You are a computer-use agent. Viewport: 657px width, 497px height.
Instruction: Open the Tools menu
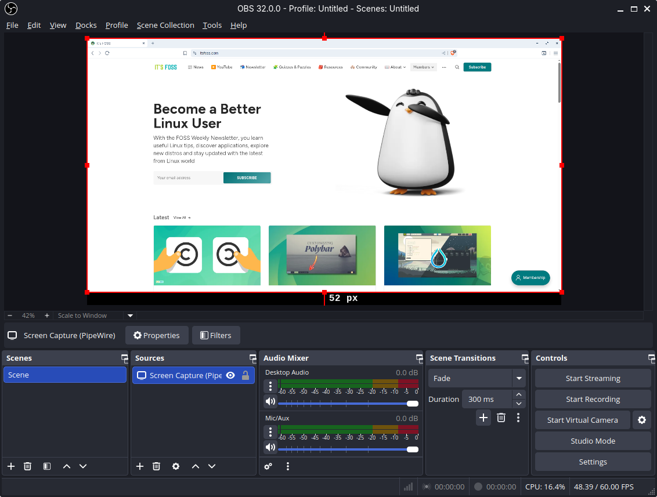212,25
